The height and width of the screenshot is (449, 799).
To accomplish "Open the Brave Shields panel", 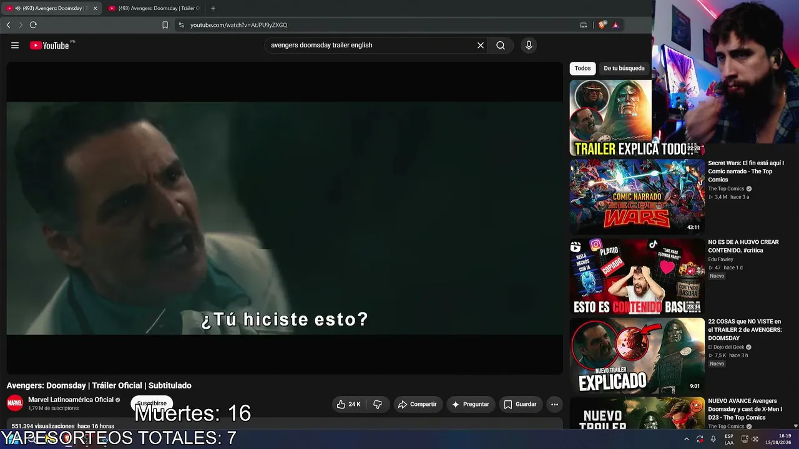I will click(602, 25).
